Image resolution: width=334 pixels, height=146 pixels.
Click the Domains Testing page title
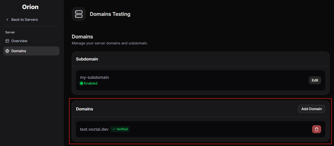coord(110,14)
